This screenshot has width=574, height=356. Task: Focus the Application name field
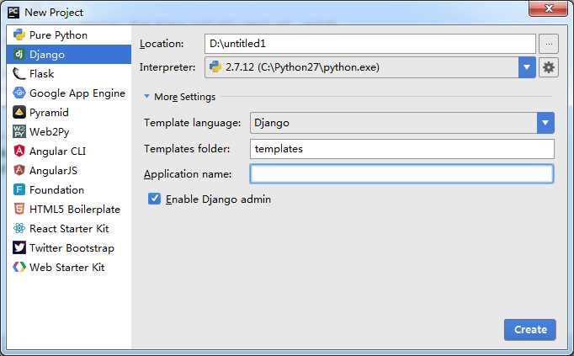[402, 174]
